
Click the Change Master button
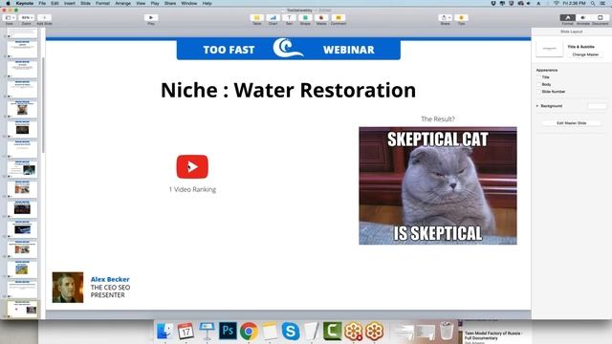point(585,54)
